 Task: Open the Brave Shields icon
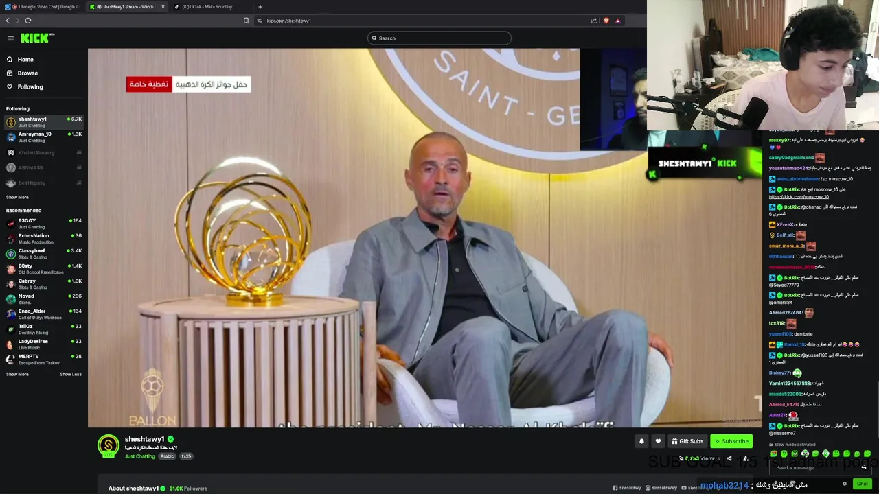click(606, 21)
